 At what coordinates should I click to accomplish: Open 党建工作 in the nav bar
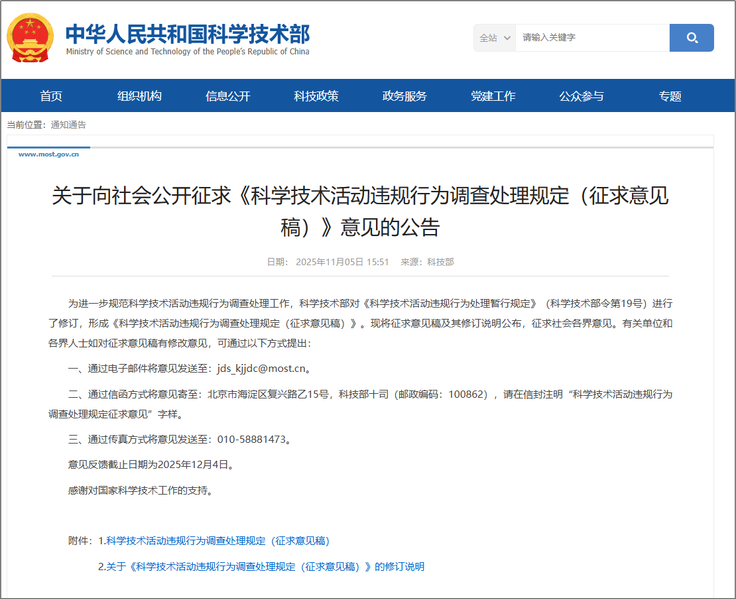click(x=493, y=96)
